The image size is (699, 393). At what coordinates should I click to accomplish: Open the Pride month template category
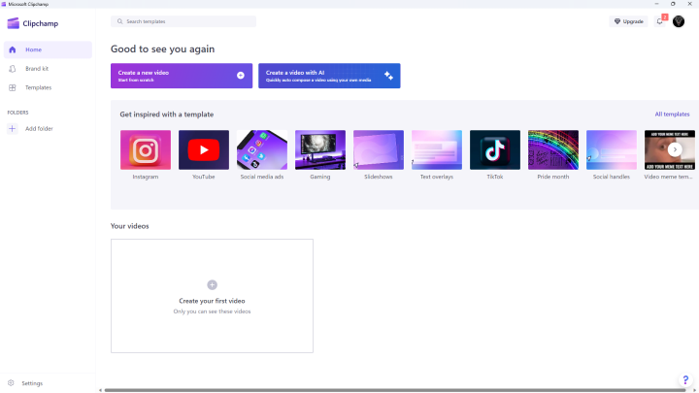tap(553, 149)
